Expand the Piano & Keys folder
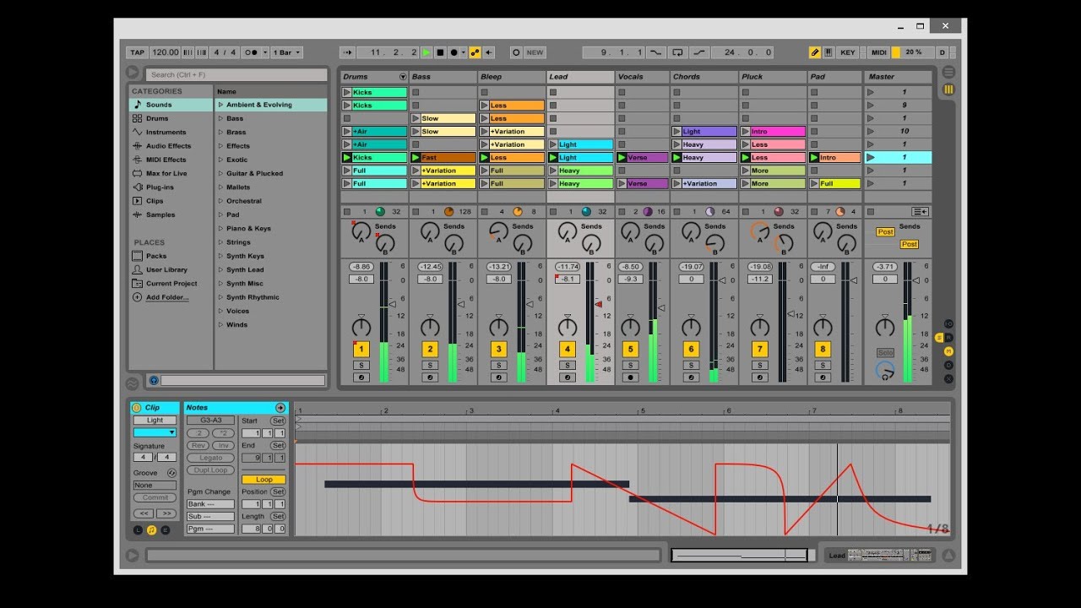This screenshot has width=1081, height=608. pos(220,228)
